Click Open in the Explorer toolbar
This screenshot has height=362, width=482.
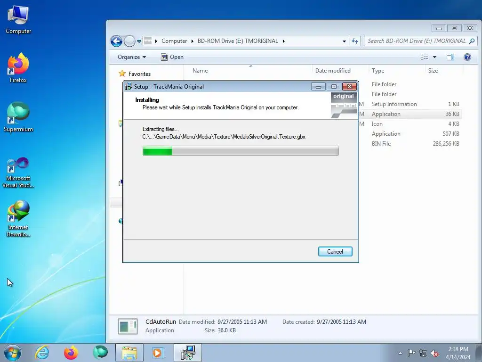point(172,57)
